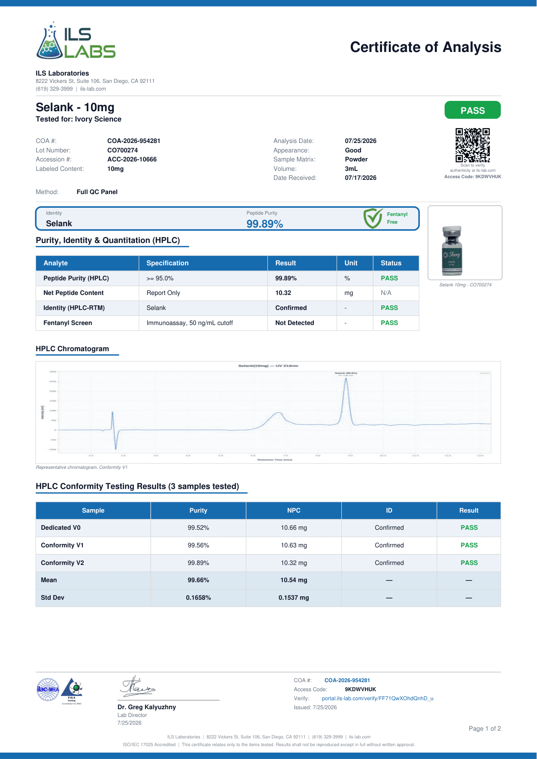Click the Selank vial product photo
Screen dimensions: 537x759
[452, 250]
